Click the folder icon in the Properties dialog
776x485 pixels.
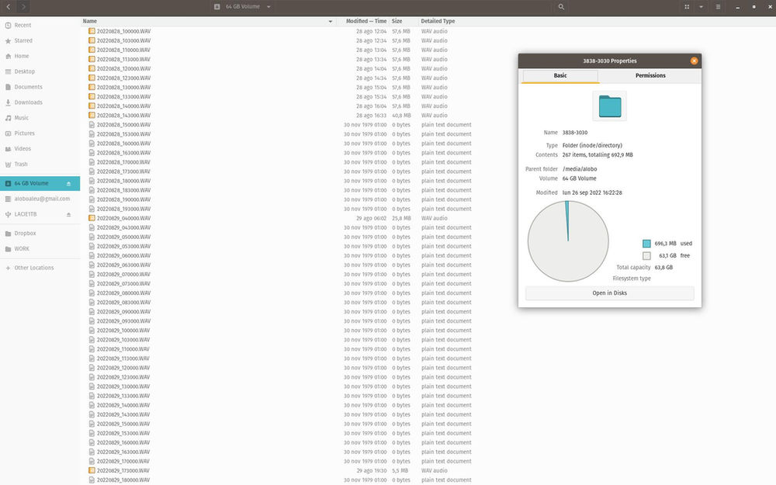coord(609,106)
